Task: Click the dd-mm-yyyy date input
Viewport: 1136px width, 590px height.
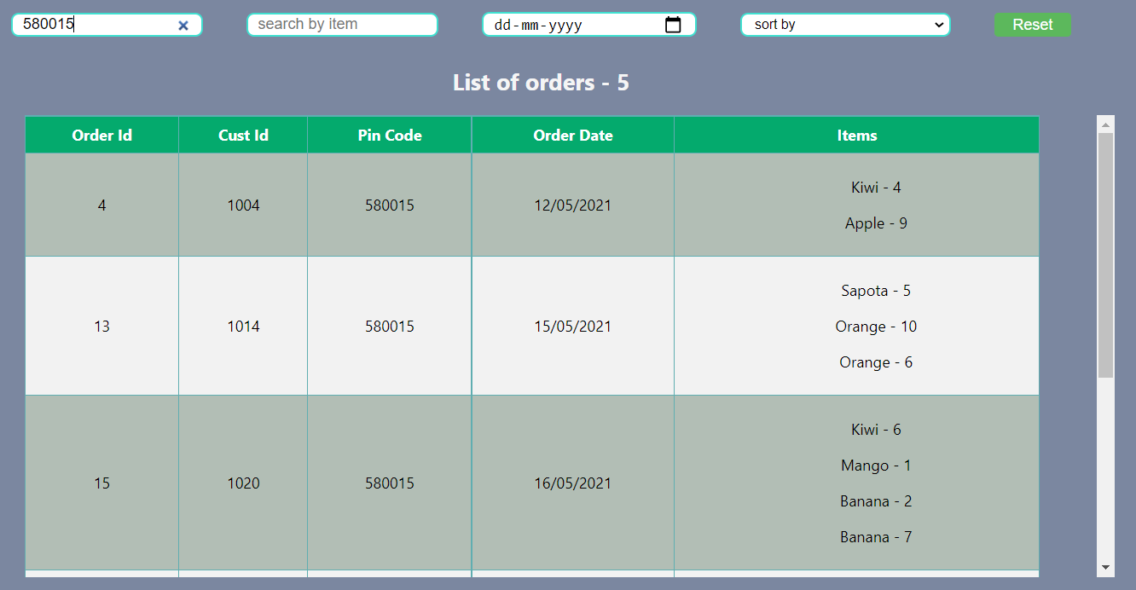Action: 588,25
